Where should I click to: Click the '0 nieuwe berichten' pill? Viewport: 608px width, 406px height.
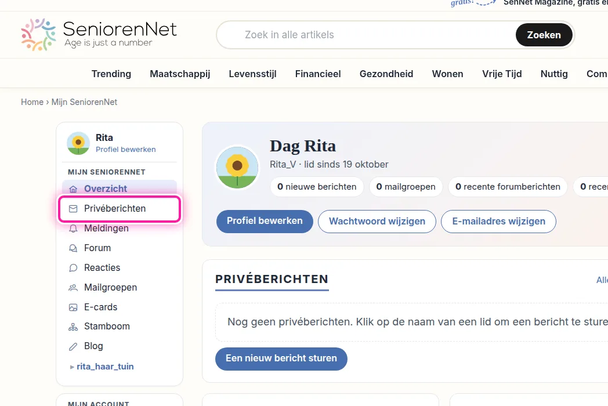(x=317, y=187)
